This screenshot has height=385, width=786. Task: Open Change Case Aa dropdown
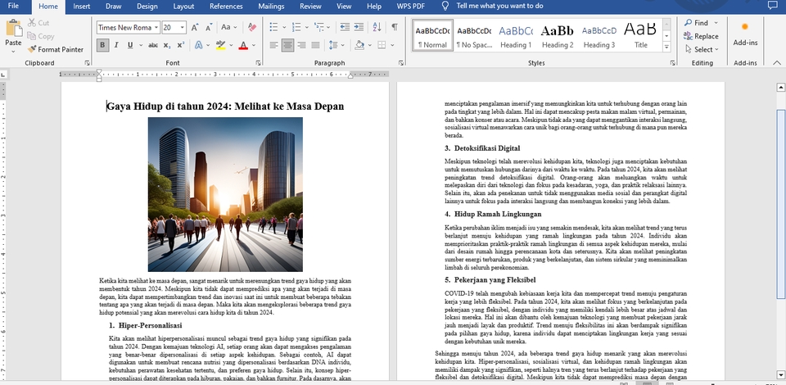[x=229, y=27]
